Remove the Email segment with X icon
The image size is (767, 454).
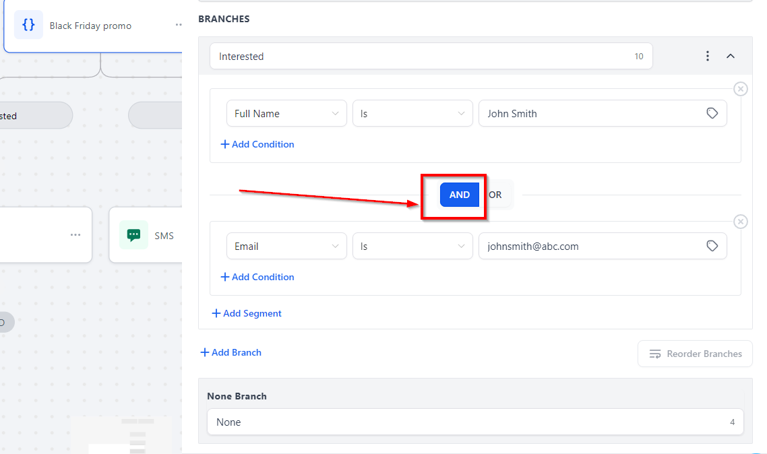click(x=741, y=222)
